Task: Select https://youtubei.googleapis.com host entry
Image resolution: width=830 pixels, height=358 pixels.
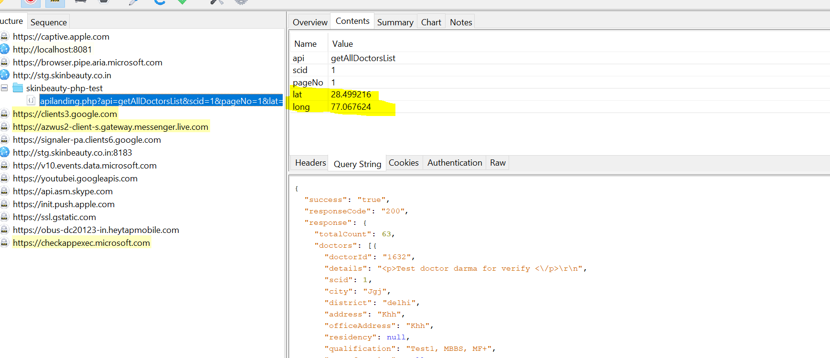Action: pos(75,179)
